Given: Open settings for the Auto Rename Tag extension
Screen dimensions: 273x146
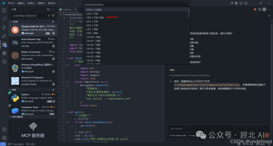Looking at the screenshot, I should tap(54, 46).
